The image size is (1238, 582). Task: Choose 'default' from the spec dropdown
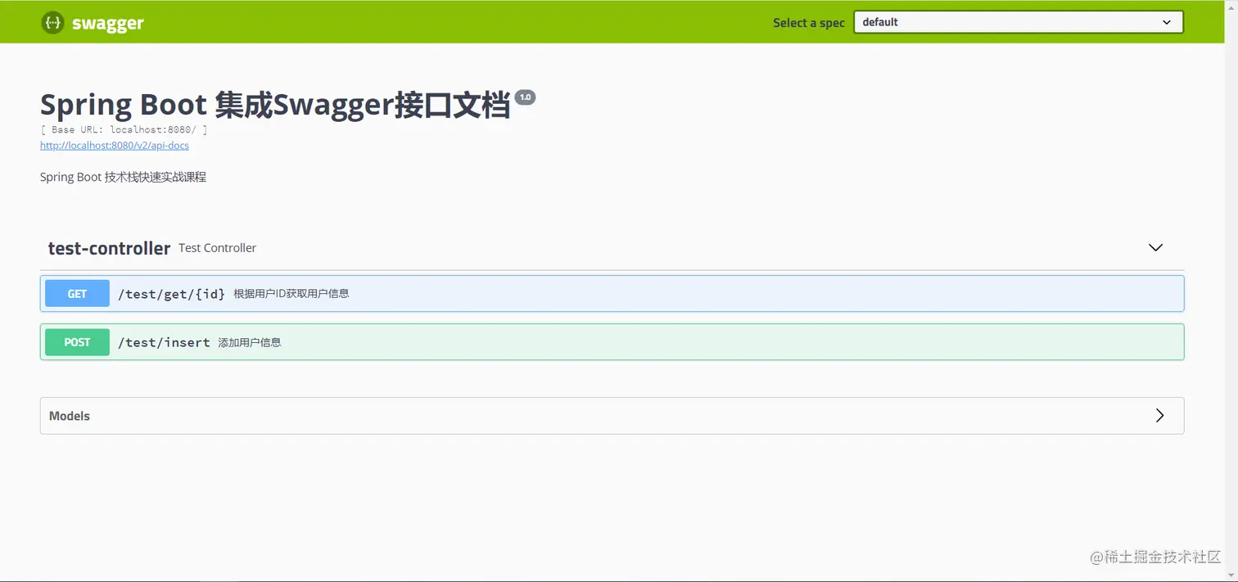coord(1017,22)
